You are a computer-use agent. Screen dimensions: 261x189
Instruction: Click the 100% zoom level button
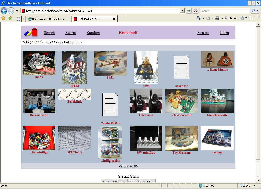(244, 186)
